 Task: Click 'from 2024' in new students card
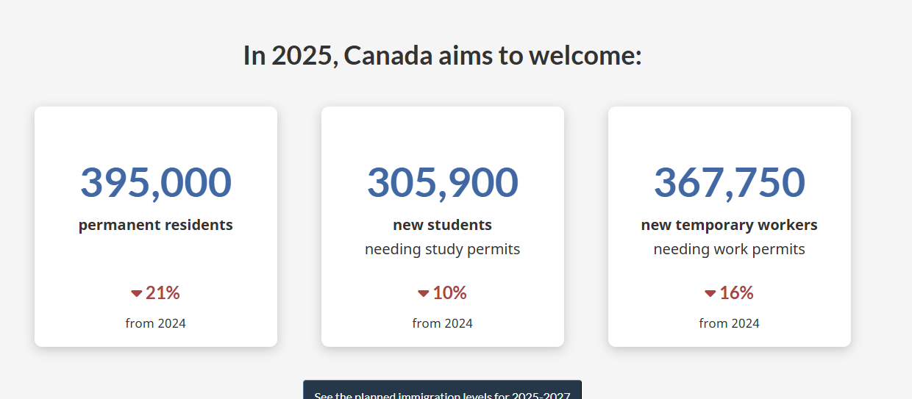[x=443, y=323]
